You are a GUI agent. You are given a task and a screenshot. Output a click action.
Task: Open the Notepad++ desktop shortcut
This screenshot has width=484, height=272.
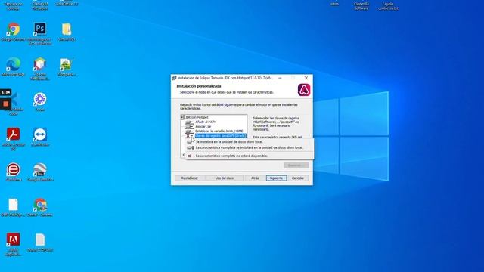67,64
